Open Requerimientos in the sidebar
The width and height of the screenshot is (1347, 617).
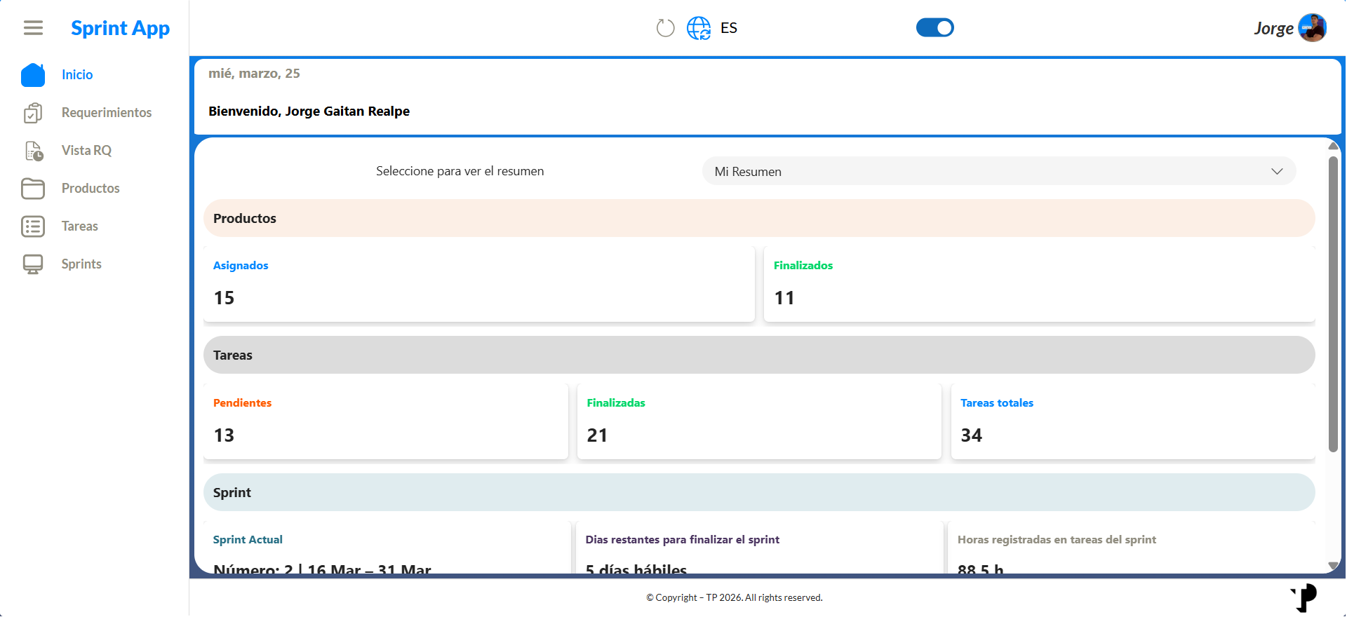click(107, 112)
